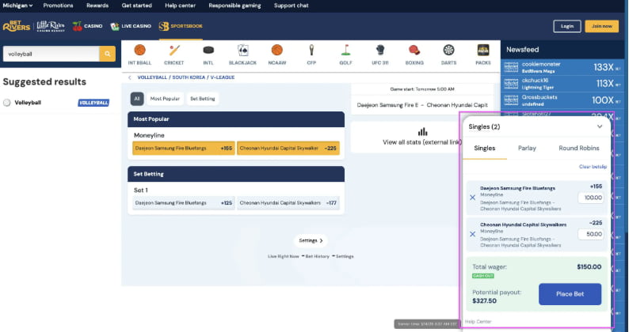Open Support chat in the top menu
The image size is (629, 332).
click(292, 6)
